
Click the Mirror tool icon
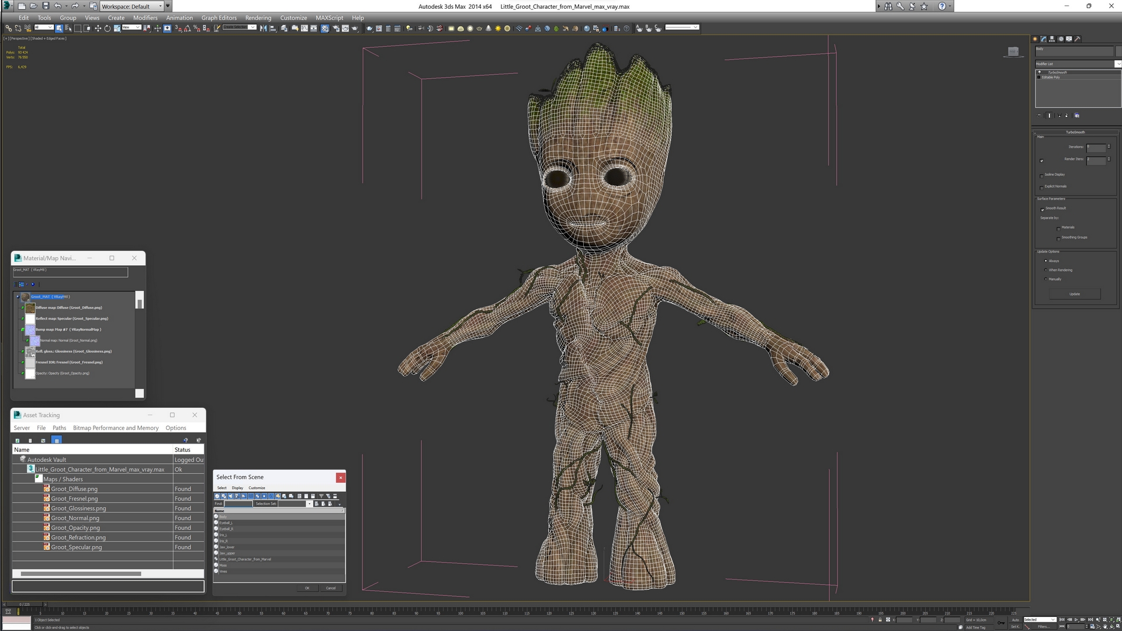(x=264, y=28)
